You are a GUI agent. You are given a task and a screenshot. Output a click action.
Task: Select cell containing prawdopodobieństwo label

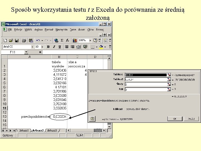(30, 117)
